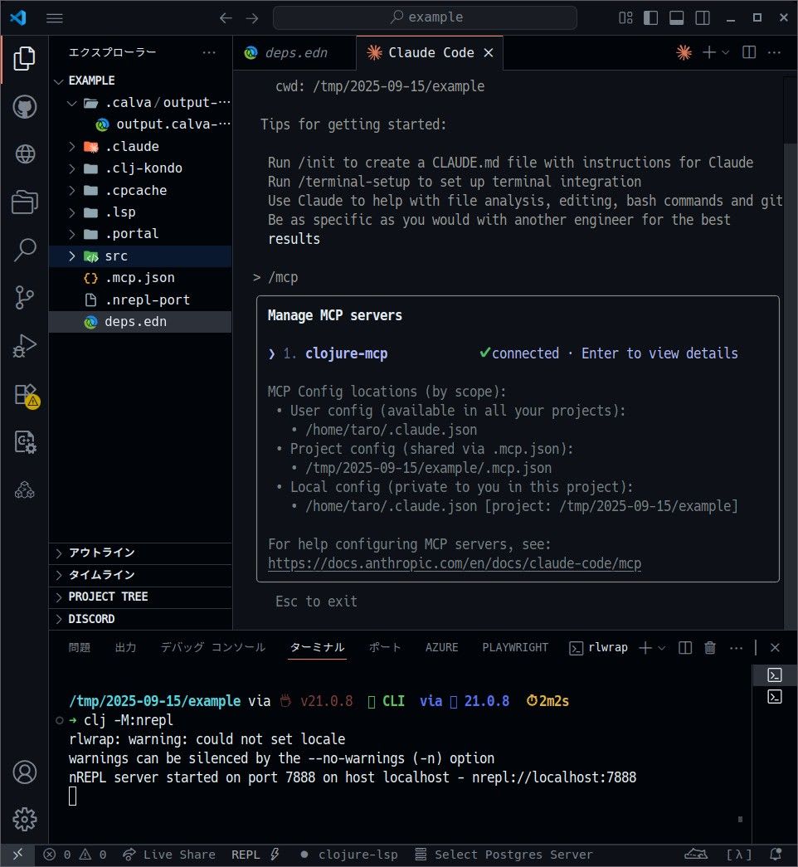Switch to the 出力 panel tab

125,647
